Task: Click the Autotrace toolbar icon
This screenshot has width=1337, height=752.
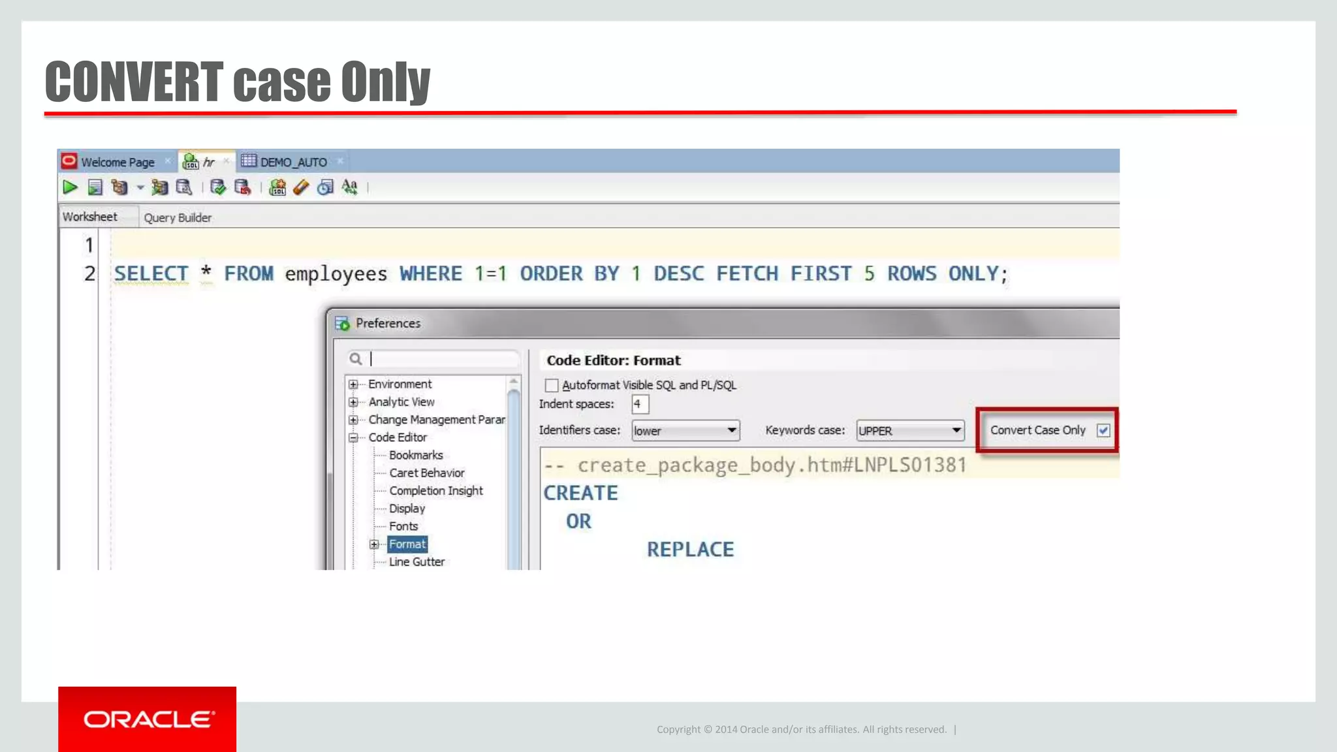Action: (159, 188)
